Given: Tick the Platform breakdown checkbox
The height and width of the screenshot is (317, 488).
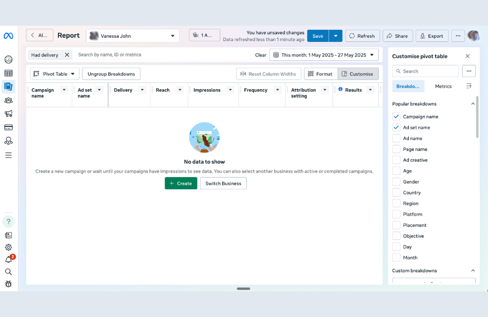Looking at the screenshot, I should coord(396,214).
